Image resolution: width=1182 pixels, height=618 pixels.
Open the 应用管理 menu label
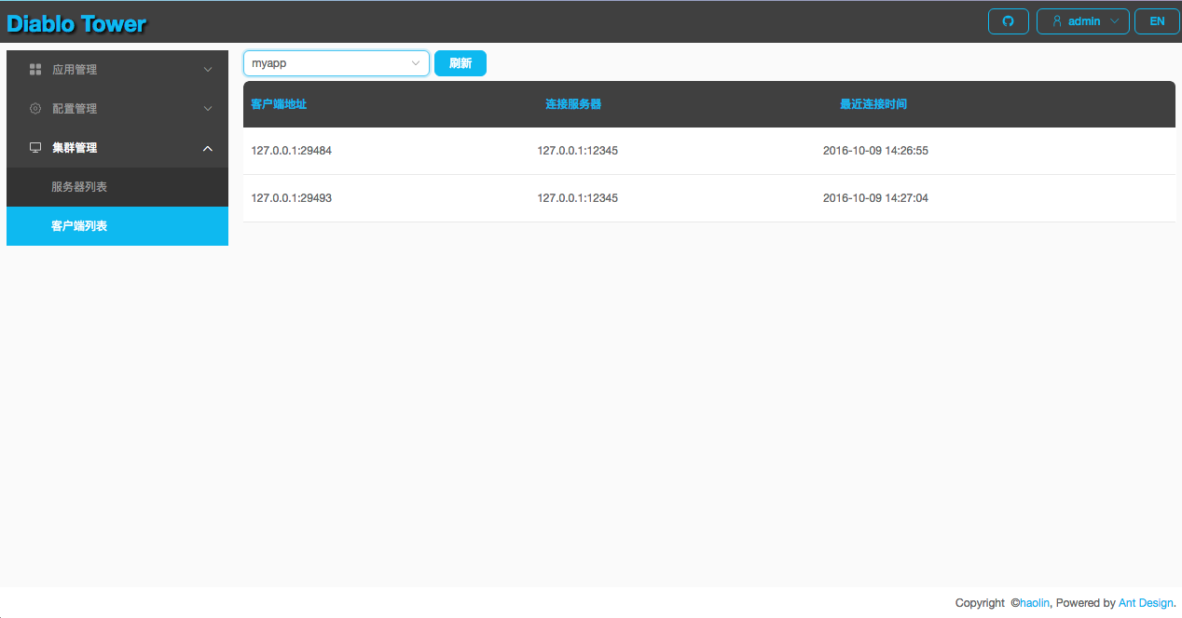[x=75, y=70]
